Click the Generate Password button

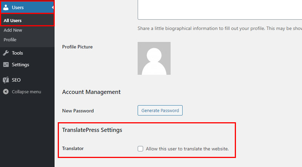(x=160, y=110)
